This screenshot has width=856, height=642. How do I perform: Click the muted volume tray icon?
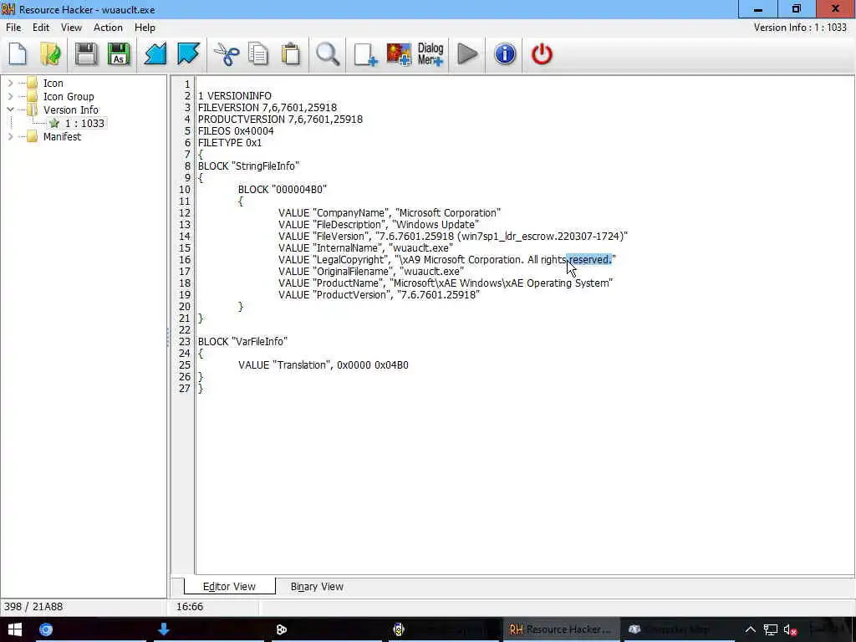pyautogui.click(x=791, y=630)
